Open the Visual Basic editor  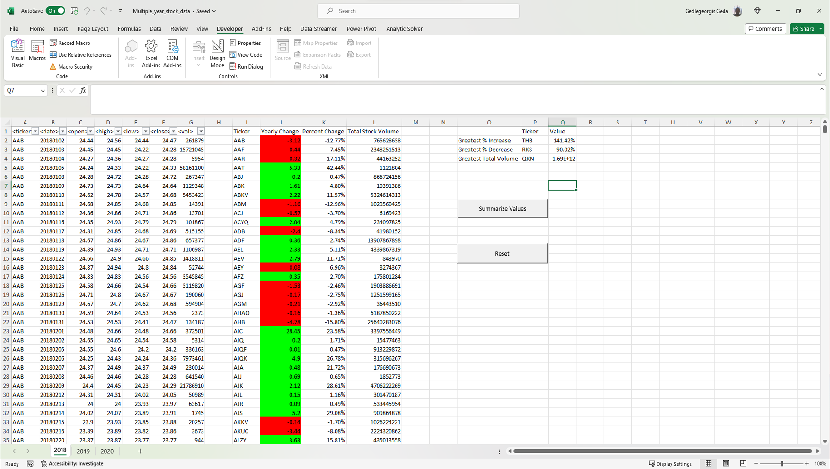[x=18, y=53]
